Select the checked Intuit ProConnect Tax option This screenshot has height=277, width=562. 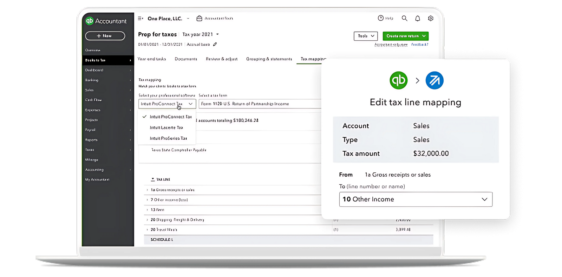167,117
